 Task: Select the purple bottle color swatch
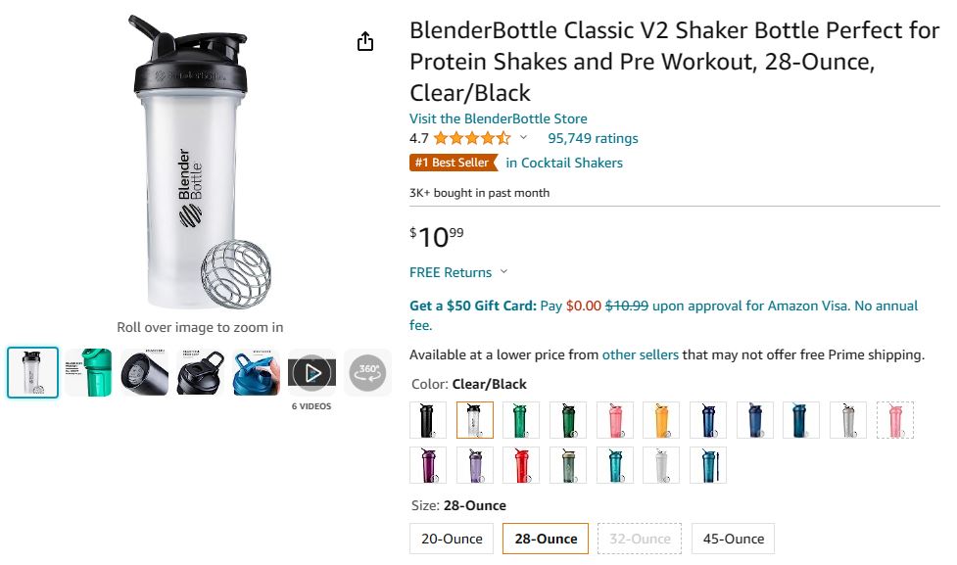[428, 465]
